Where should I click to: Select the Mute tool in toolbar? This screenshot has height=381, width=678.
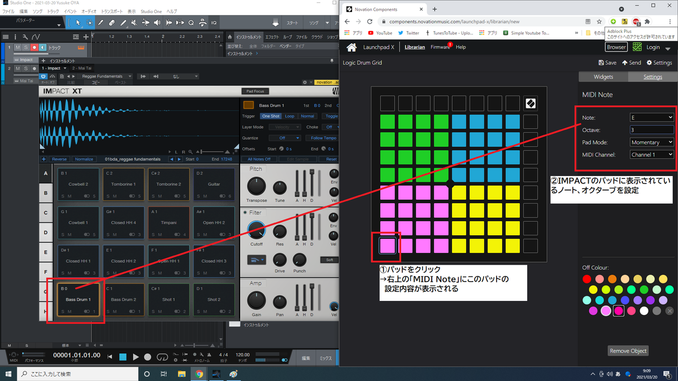click(134, 23)
